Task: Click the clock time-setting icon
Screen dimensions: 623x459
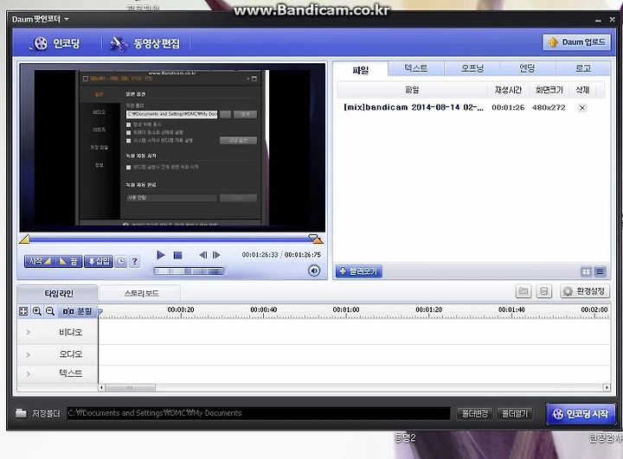Action: 121,261
